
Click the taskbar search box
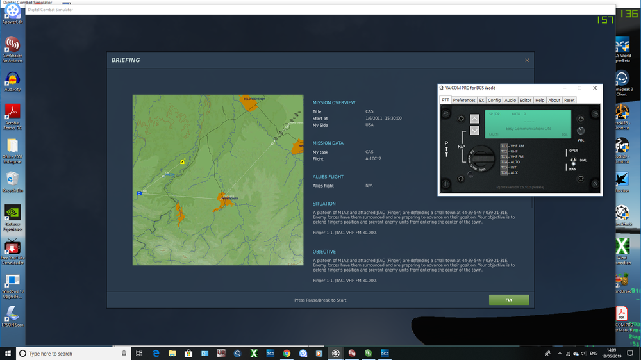[x=73, y=354]
